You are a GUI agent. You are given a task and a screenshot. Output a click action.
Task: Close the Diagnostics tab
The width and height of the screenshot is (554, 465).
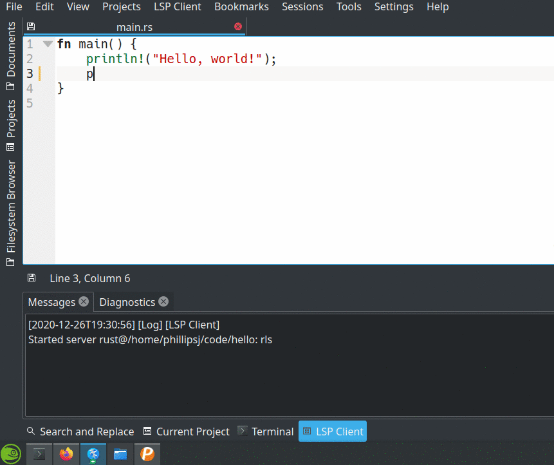pos(163,301)
